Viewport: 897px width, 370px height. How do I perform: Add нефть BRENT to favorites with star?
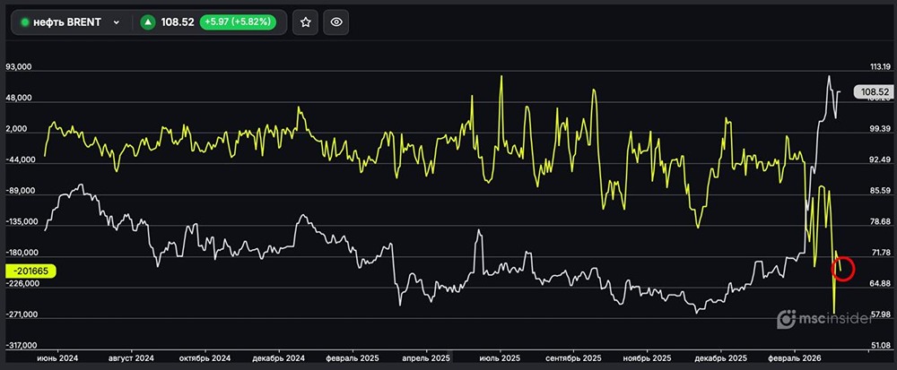(306, 22)
